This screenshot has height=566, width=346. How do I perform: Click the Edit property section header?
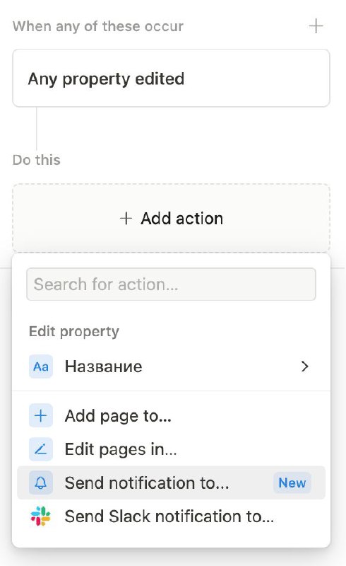(74, 331)
